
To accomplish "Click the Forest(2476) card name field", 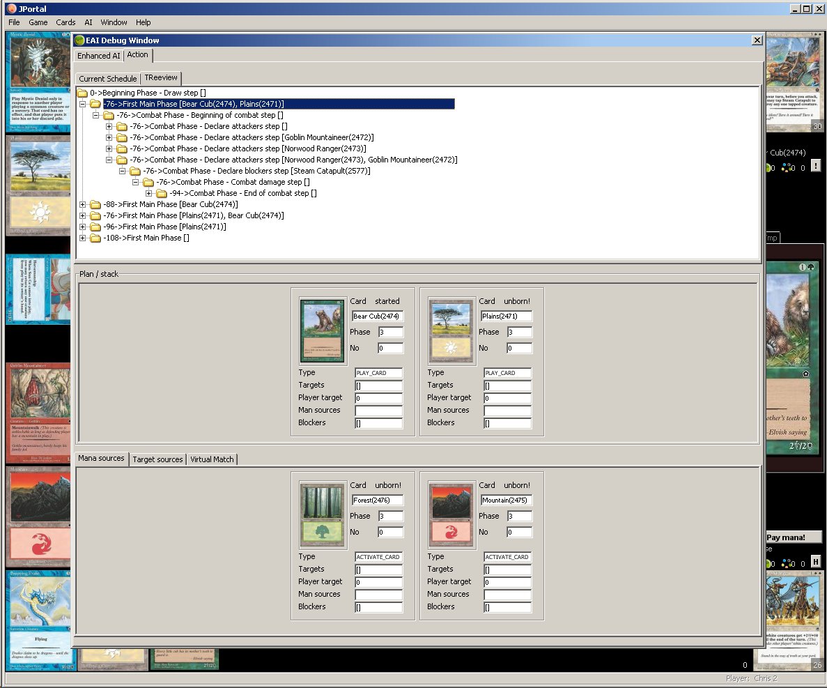I will coord(378,500).
